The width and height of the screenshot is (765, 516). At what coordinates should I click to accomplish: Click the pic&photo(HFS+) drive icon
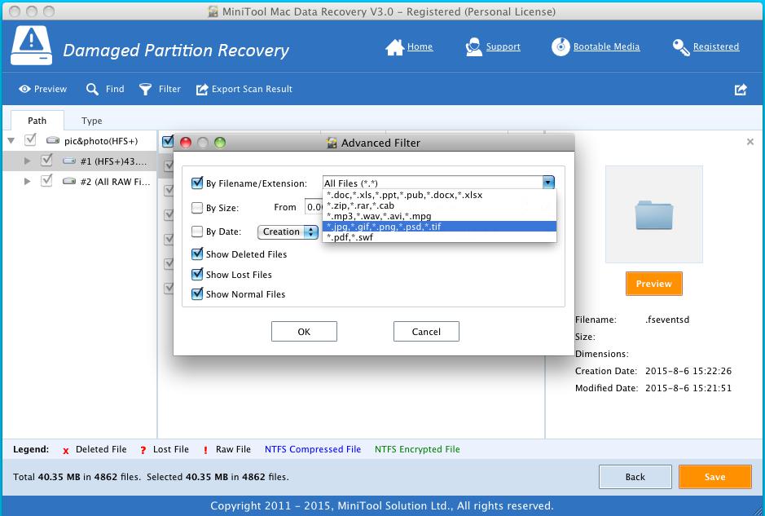[53, 140]
